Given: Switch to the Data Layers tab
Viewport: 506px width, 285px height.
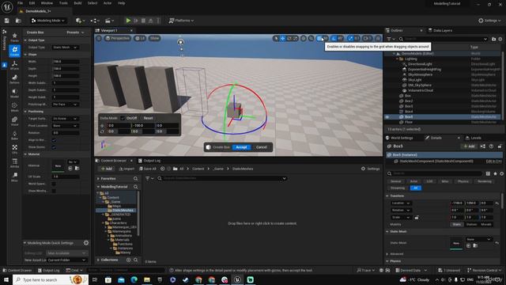Looking at the screenshot, I should coord(440,30).
